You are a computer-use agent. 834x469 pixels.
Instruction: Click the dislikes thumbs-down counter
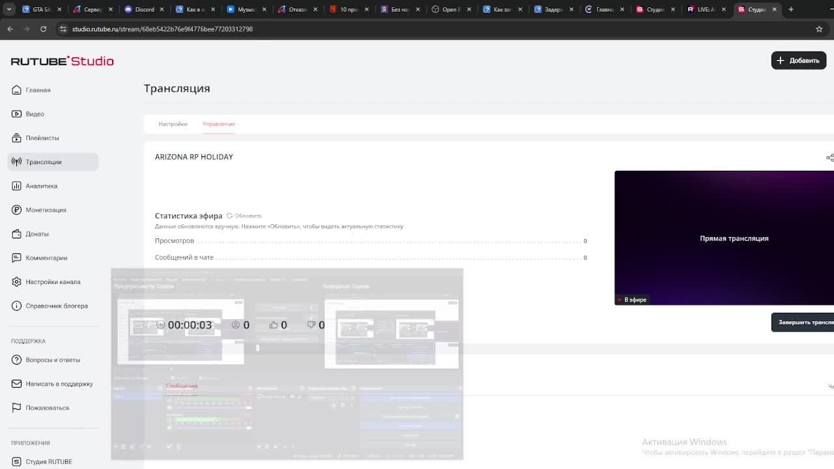(316, 324)
